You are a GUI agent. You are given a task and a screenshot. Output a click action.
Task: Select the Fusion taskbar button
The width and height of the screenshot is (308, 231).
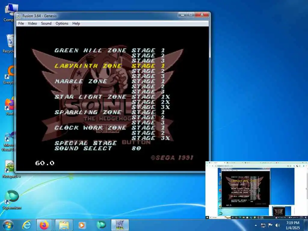click(120, 225)
